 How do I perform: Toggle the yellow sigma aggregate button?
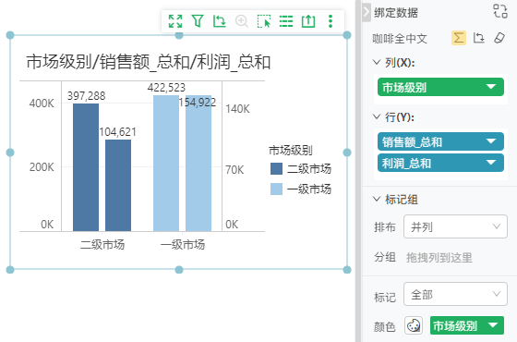pyautogui.click(x=459, y=38)
